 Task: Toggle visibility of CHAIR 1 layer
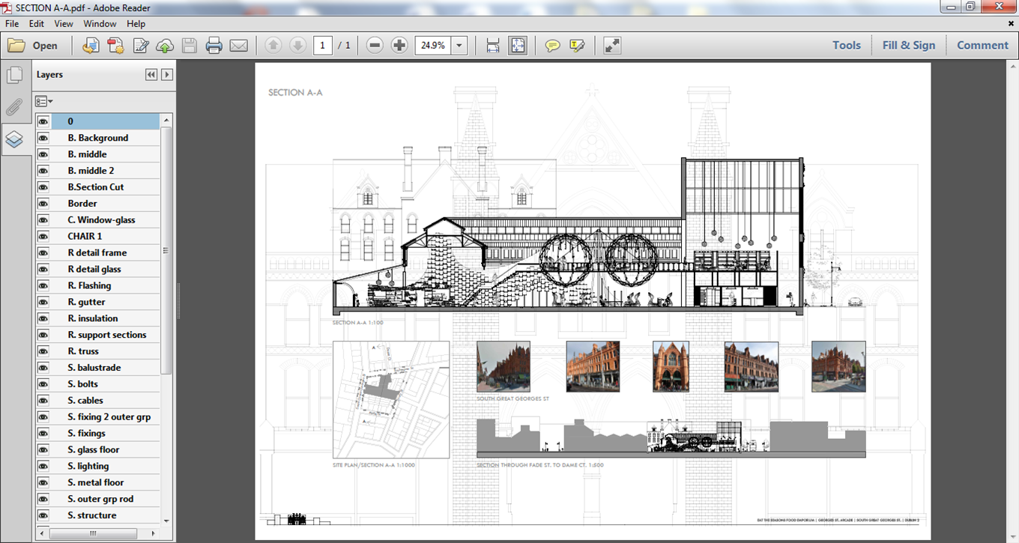43,236
